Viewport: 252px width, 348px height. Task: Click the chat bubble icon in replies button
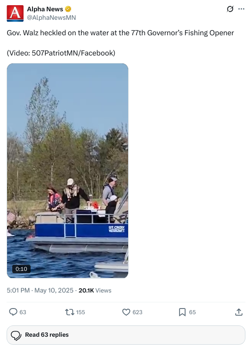16,335
